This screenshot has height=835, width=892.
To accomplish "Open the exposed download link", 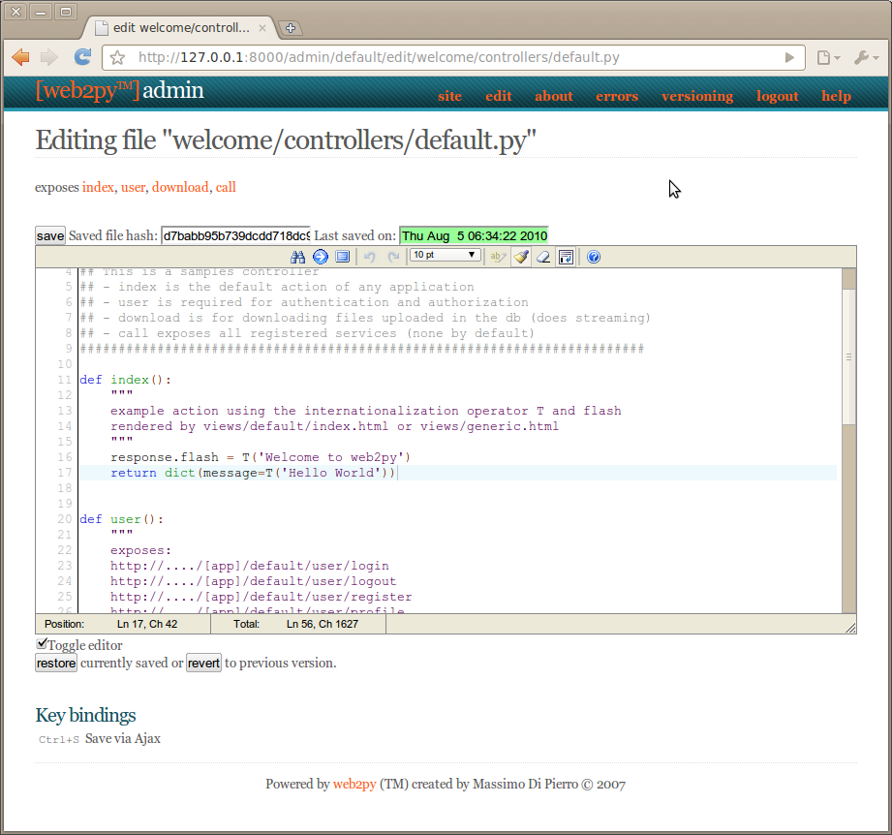I will click(x=180, y=187).
